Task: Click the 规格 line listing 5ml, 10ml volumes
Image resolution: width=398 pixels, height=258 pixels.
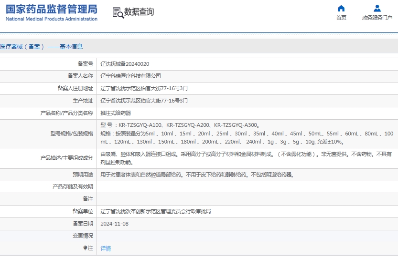Action: tap(247, 138)
